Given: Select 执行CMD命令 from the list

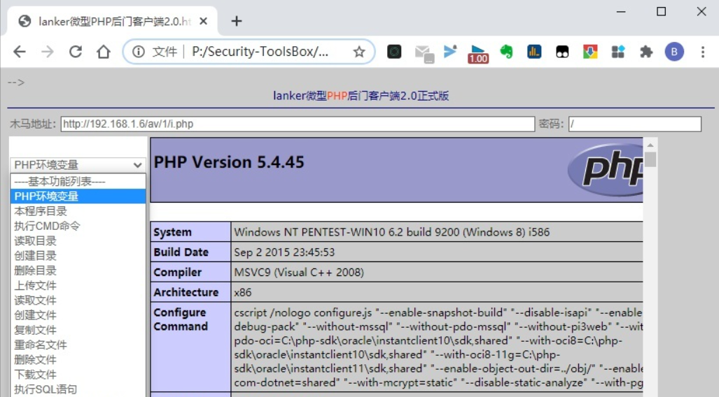Looking at the screenshot, I should [78, 226].
